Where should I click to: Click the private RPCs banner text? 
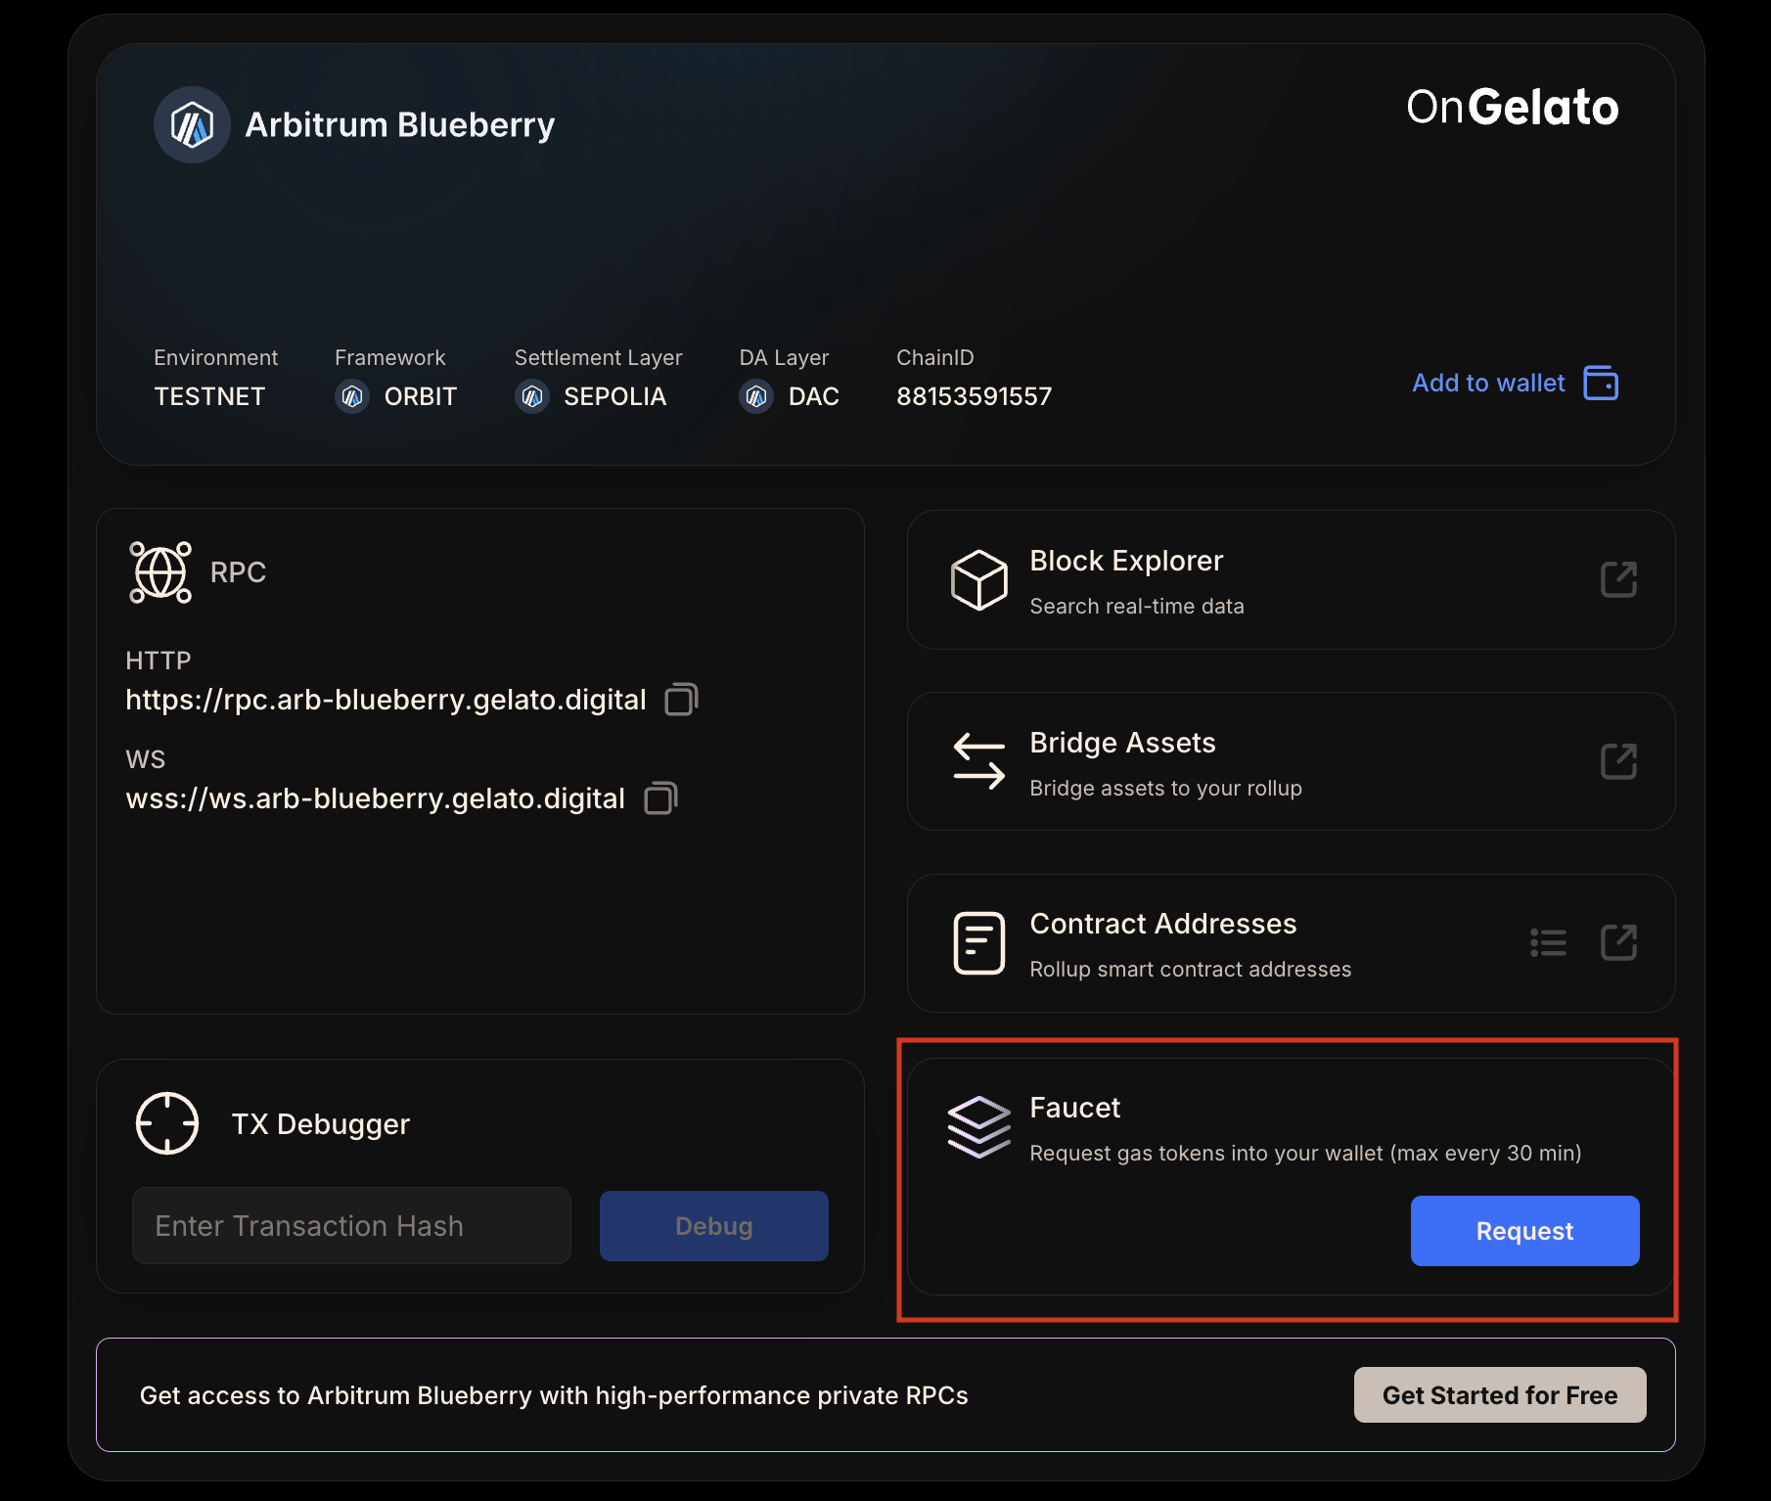point(554,1395)
